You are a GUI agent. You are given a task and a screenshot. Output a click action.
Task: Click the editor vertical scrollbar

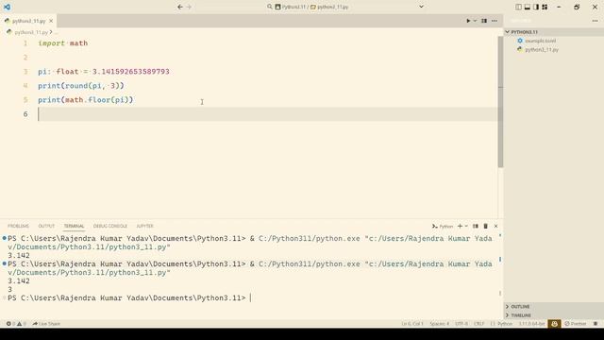click(500, 101)
